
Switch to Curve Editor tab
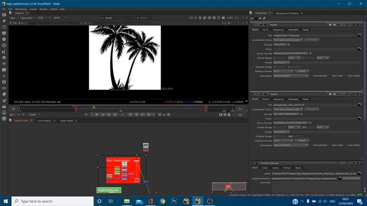coord(44,121)
